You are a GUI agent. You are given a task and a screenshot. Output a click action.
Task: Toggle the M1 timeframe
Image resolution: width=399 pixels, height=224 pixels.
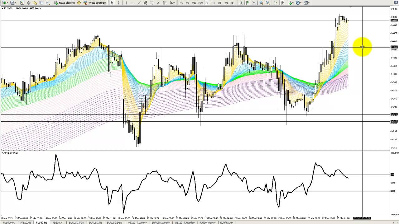tap(181, 3)
